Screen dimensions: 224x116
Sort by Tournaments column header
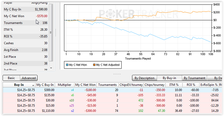pyautogui.click(x=108, y=85)
